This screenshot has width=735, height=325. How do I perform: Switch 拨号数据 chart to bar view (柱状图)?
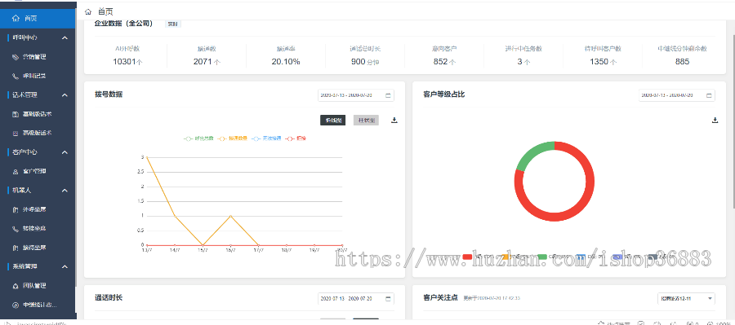366,121
